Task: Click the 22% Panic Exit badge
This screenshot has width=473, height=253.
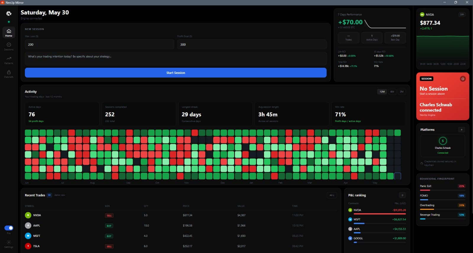Action: (x=461, y=186)
